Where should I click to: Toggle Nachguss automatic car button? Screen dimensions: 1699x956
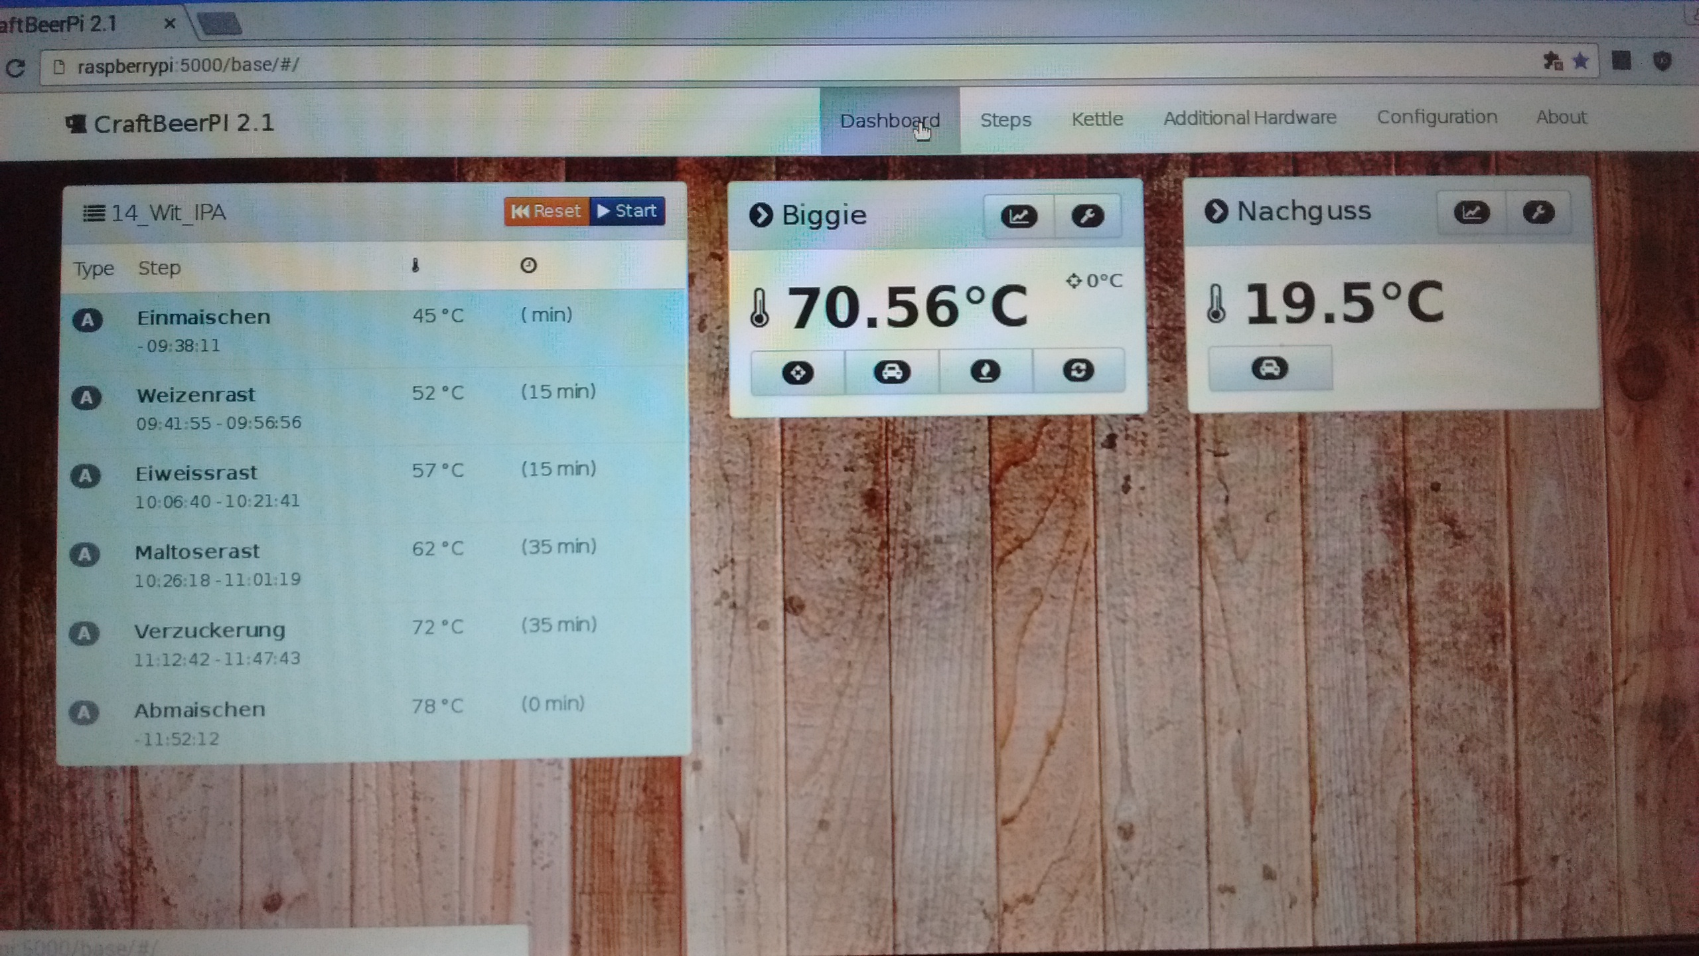click(x=1270, y=368)
